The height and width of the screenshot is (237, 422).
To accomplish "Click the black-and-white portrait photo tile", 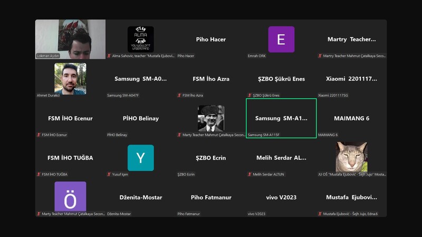I will click(x=211, y=118).
